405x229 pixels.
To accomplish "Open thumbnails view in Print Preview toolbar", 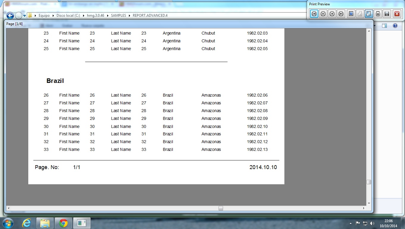I will tap(351, 14).
